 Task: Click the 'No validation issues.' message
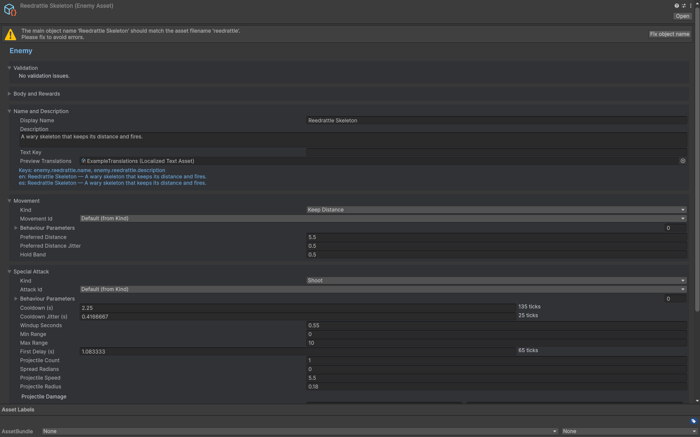44,76
